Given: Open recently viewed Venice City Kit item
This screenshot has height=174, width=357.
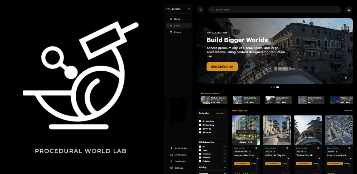Looking at the screenshot, I should 279,100.
